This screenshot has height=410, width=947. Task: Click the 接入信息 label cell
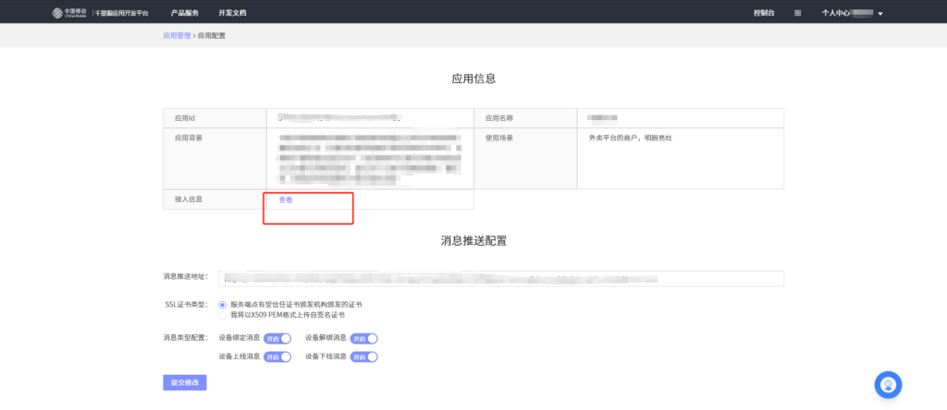pyautogui.click(x=215, y=199)
